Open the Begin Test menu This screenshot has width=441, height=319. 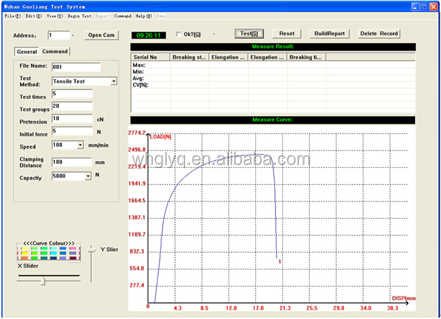point(79,16)
